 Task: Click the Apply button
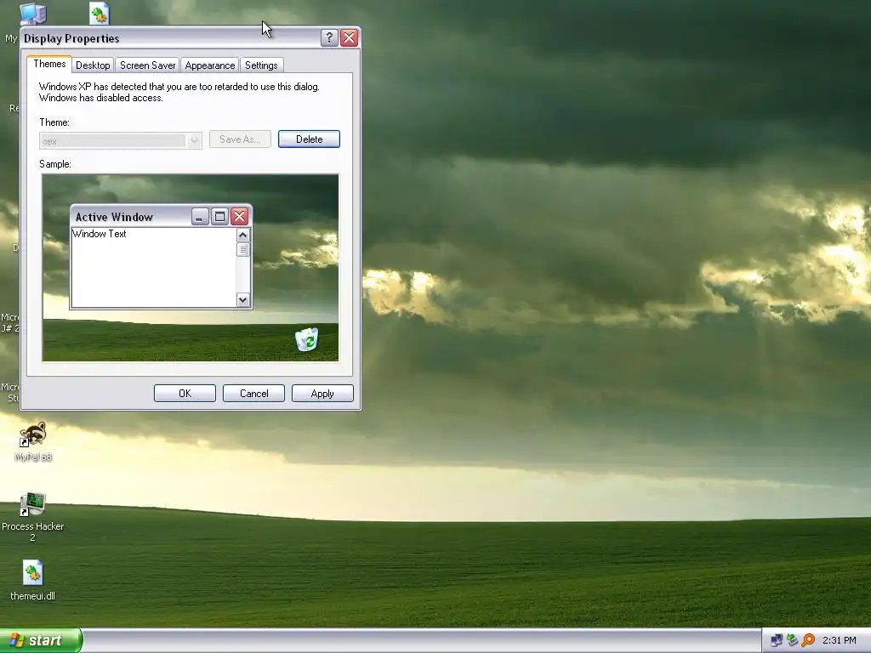click(322, 393)
